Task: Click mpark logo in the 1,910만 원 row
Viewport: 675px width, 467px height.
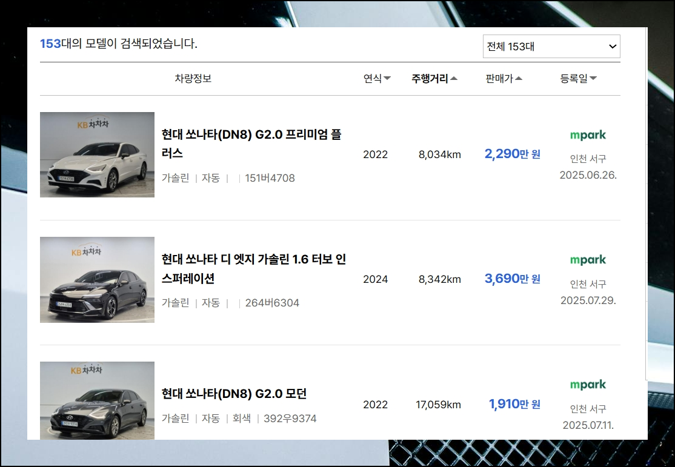Action: 588,385
